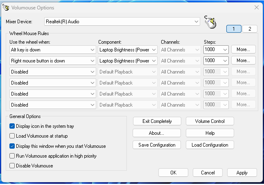Check the Disable Volumouse option
This screenshot has width=264, height=185.
point(12,166)
